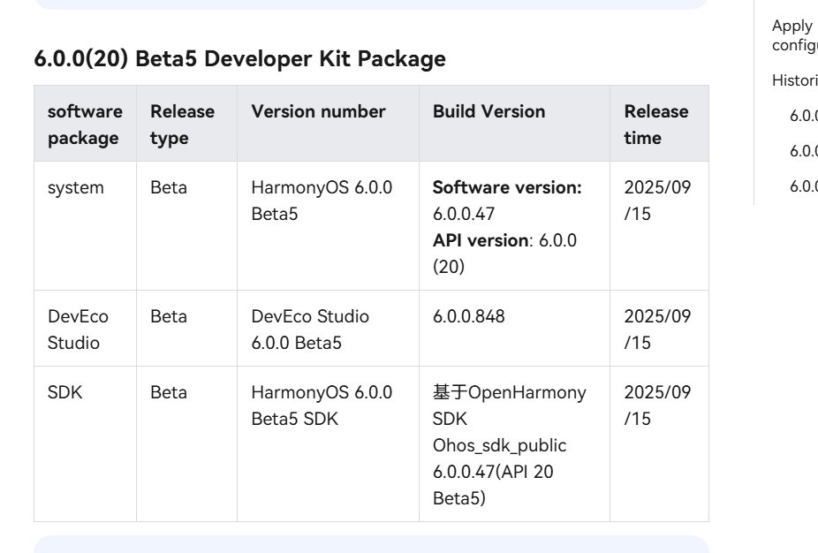Open the "Apply" sidebar navigation link
The height and width of the screenshot is (553, 818).
(x=794, y=35)
